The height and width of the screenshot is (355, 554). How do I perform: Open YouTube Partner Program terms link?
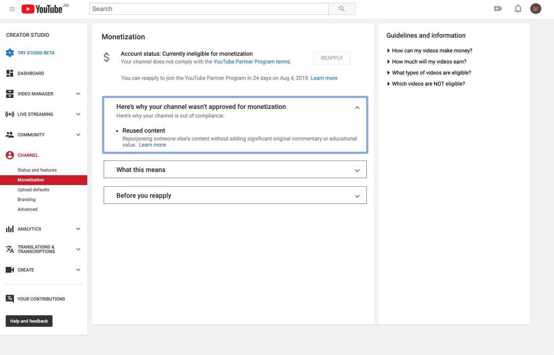252,62
